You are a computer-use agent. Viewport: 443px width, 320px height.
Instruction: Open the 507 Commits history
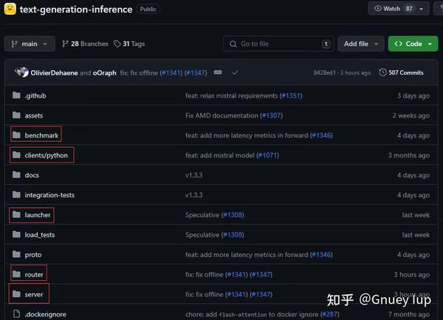tap(401, 72)
